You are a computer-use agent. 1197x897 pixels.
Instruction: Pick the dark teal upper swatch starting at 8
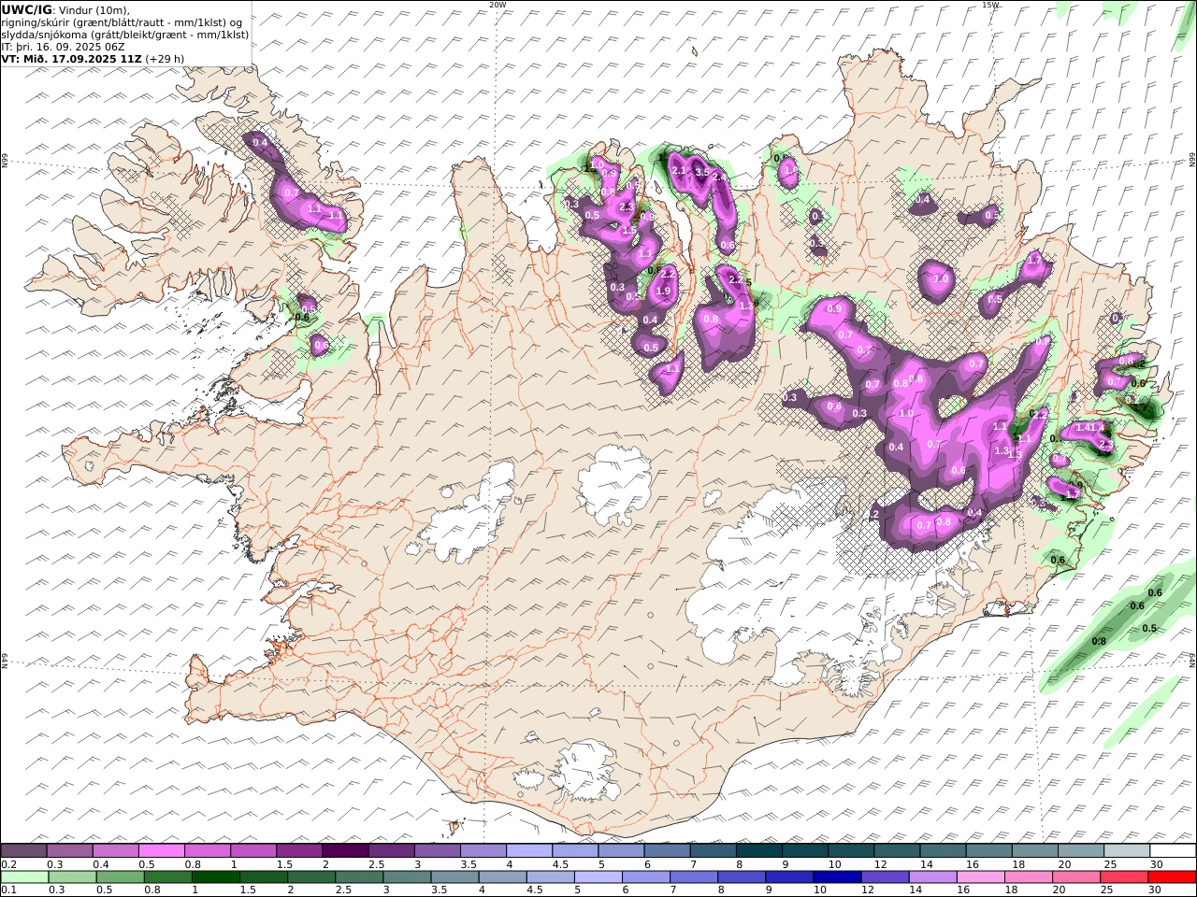759,851
